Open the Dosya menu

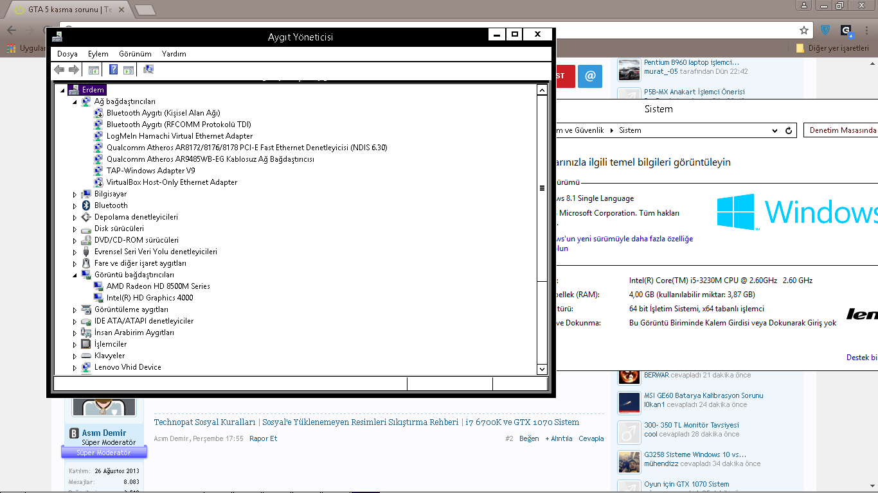pyautogui.click(x=67, y=54)
